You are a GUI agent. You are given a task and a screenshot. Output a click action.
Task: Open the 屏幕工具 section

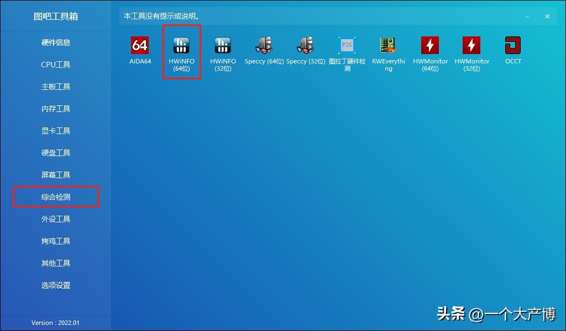(56, 175)
